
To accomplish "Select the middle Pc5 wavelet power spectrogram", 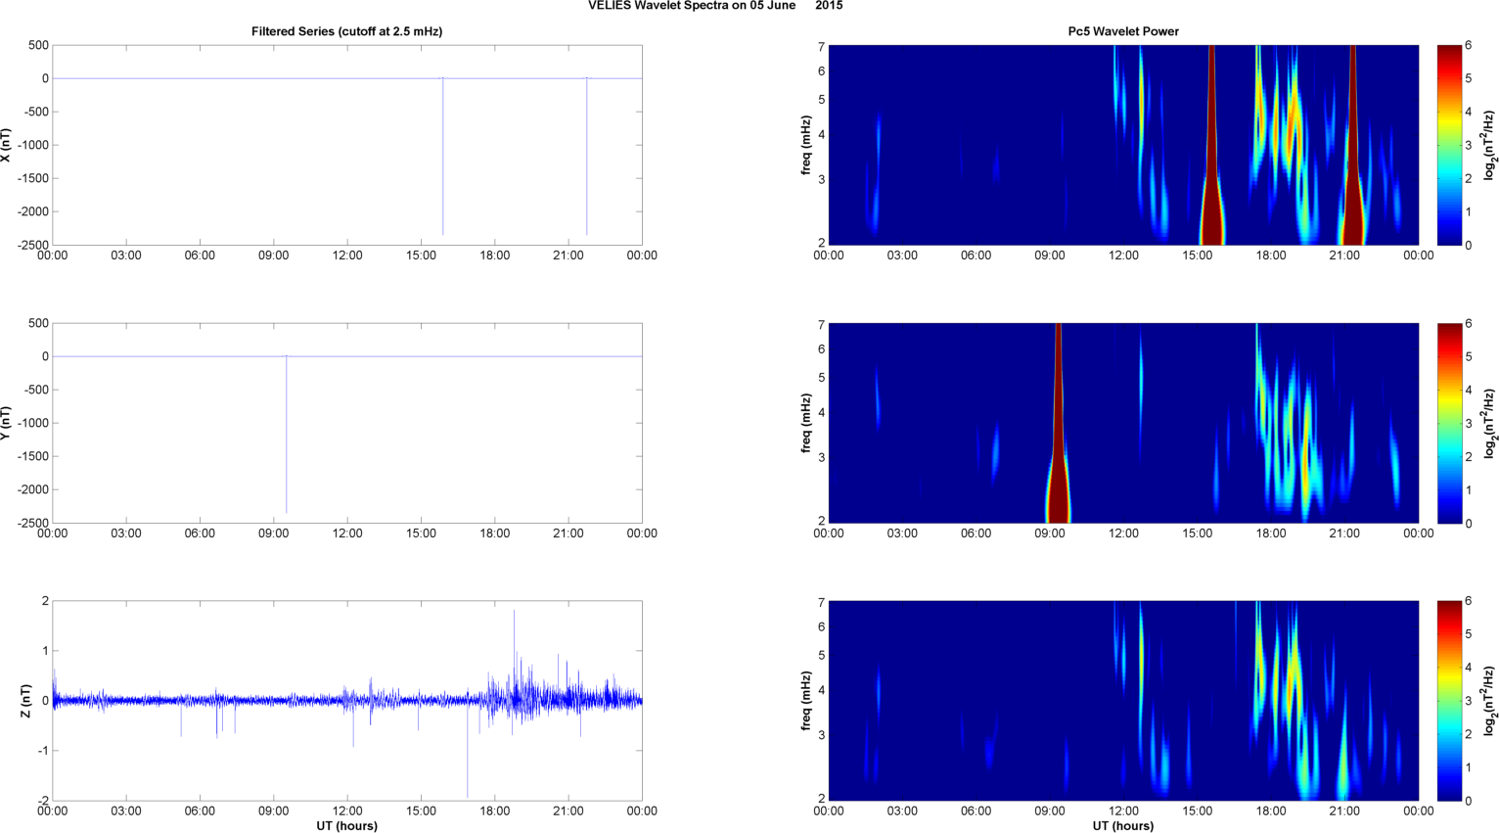I will click(1123, 423).
